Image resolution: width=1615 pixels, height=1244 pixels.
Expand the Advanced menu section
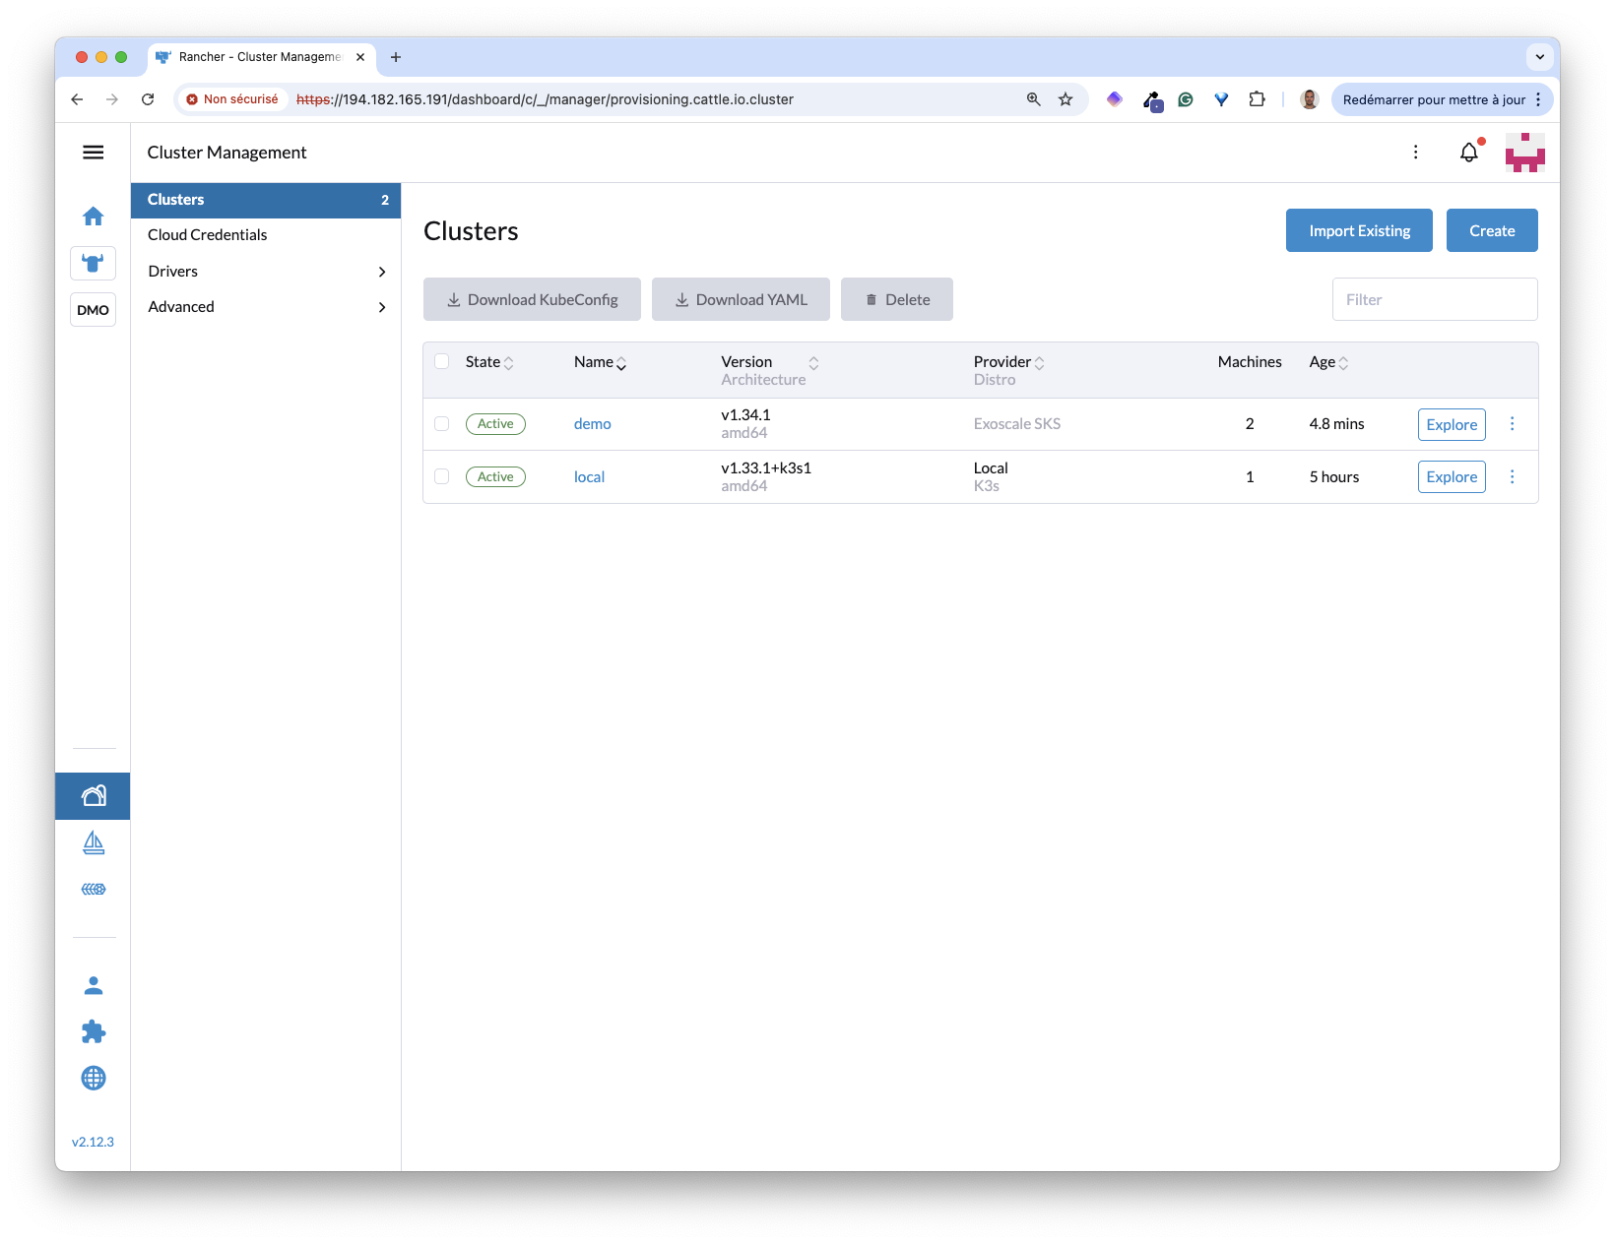(x=266, y=307)
